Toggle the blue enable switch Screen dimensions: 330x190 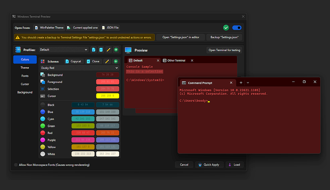(237, 27)
